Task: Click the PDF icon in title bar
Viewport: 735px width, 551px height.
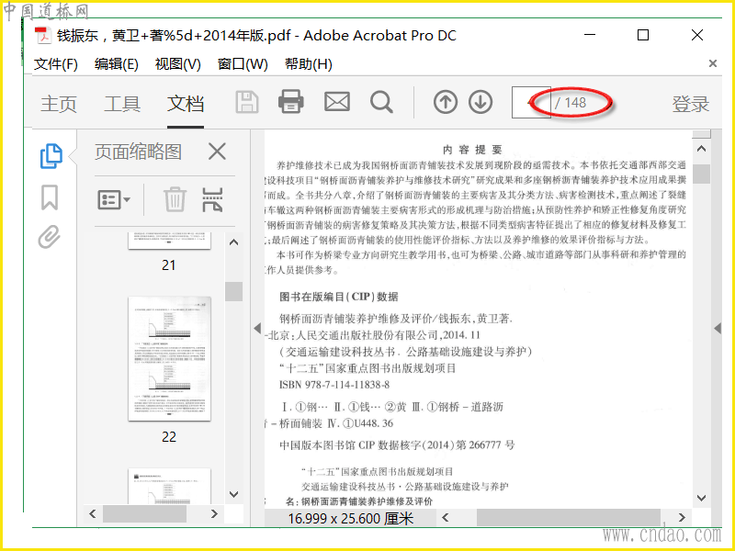Action: click(x=43, y=36)
